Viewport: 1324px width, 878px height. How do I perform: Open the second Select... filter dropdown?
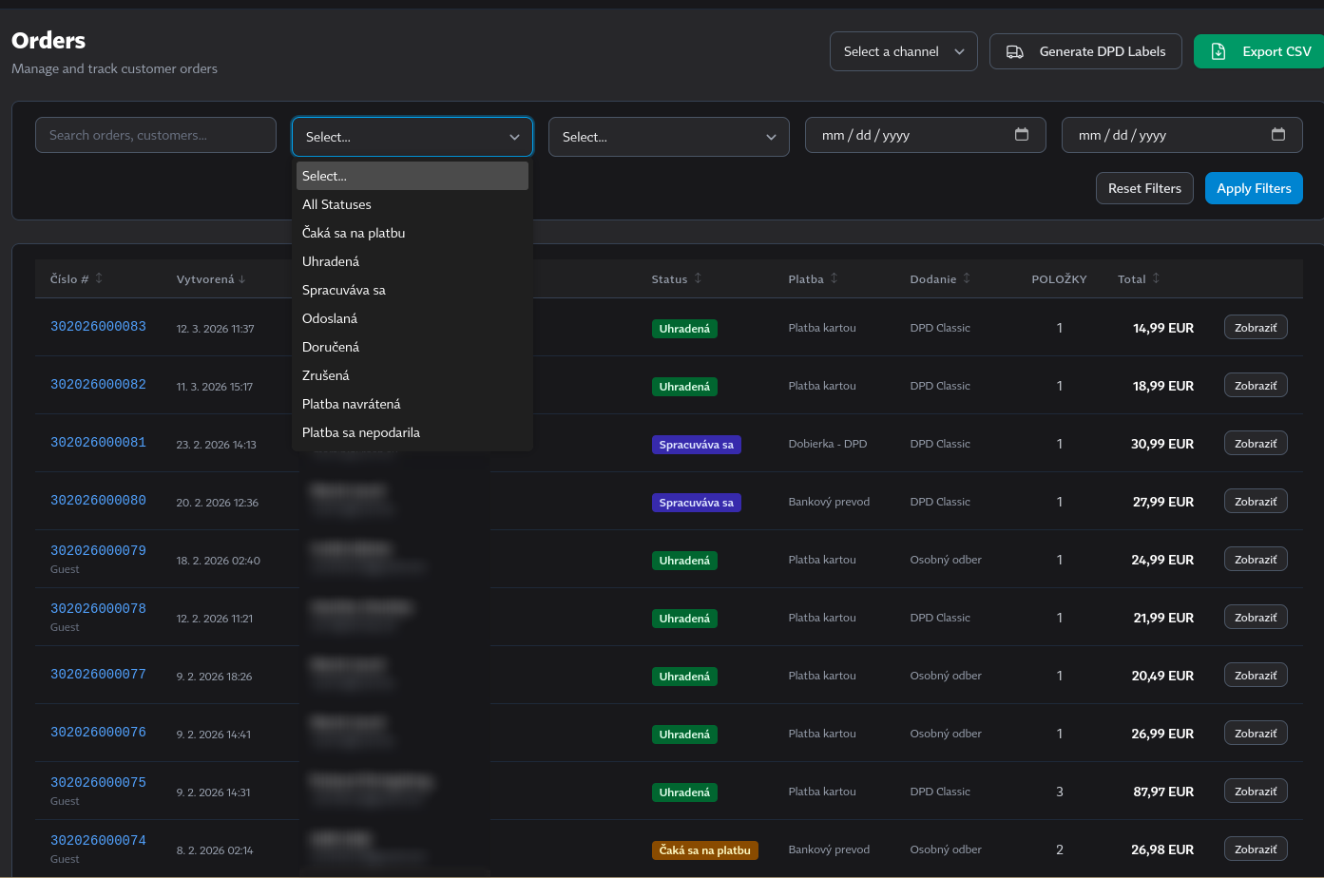pos(668,137)
